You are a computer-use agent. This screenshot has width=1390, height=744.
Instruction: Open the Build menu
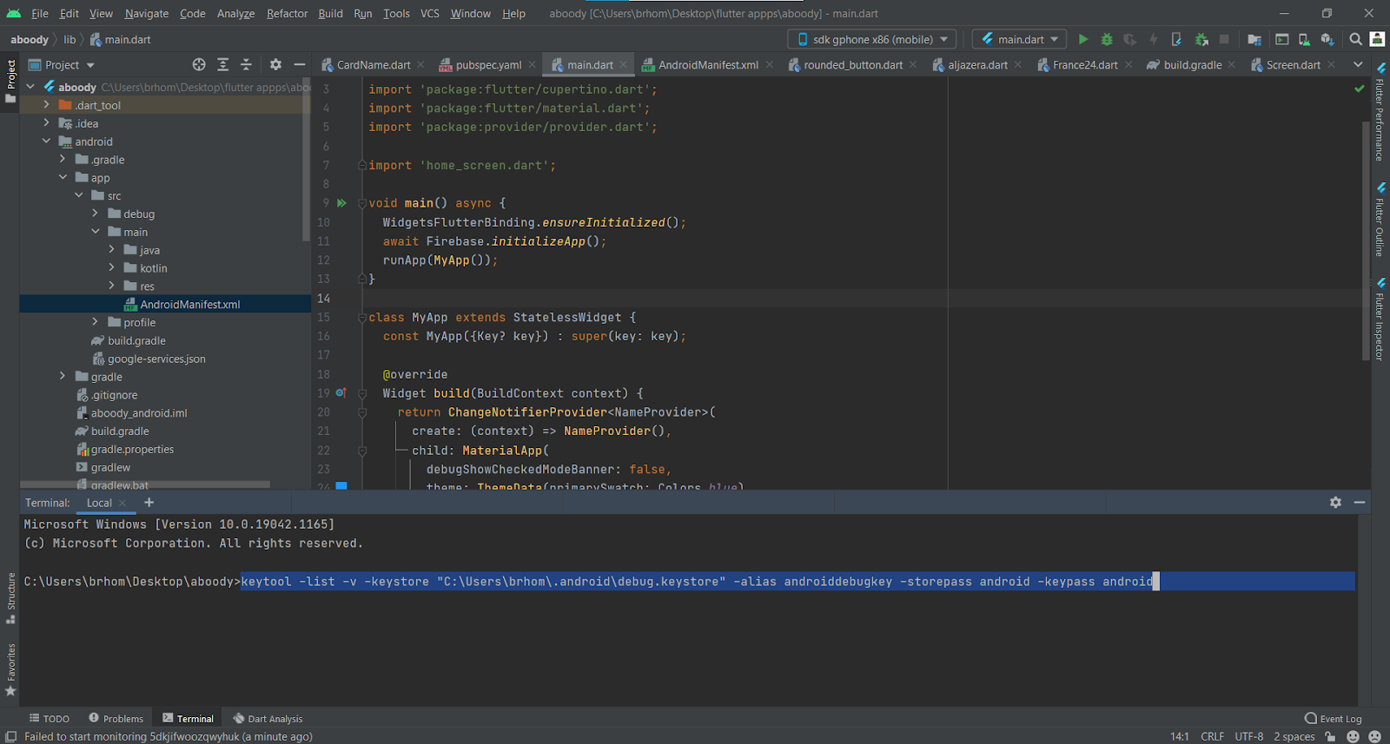point(330,13)
